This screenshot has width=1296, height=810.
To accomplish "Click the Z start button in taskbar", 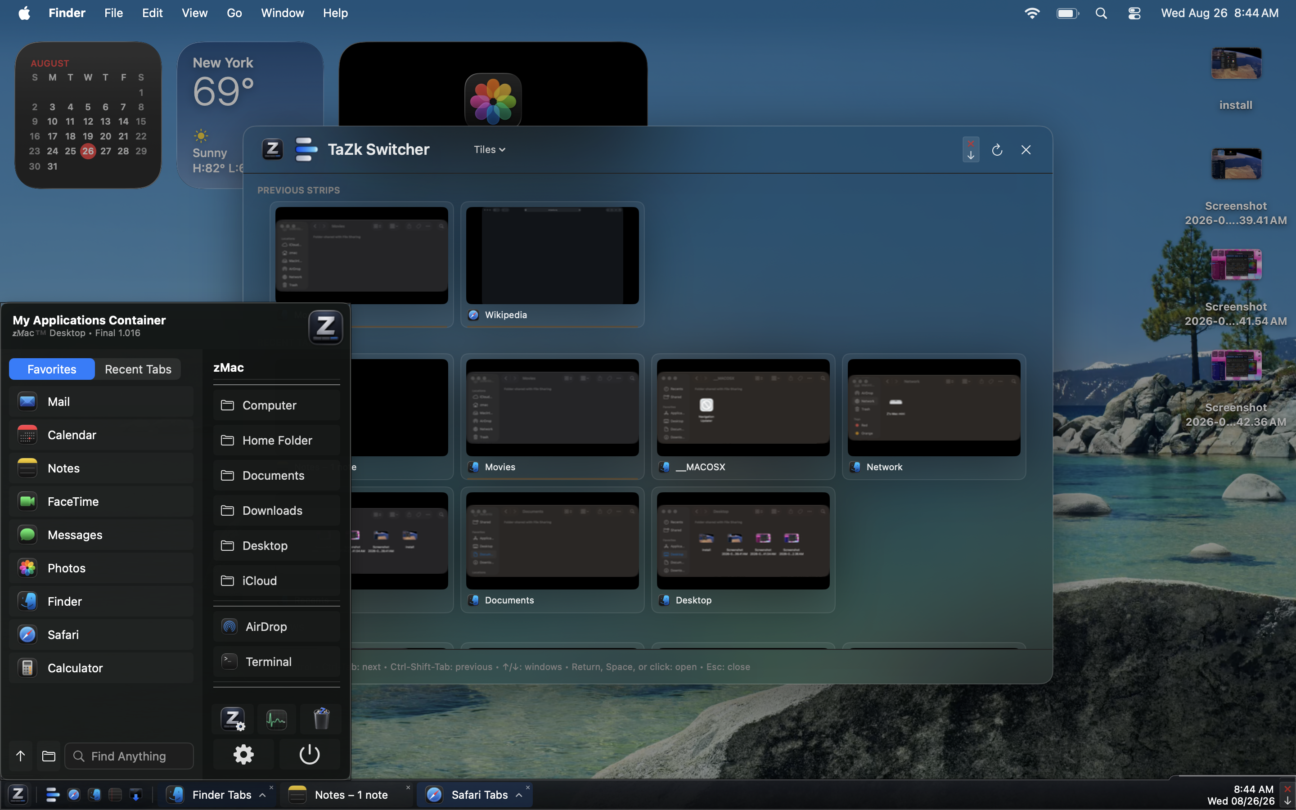I will pyautogui.click(x=18, y=794).
